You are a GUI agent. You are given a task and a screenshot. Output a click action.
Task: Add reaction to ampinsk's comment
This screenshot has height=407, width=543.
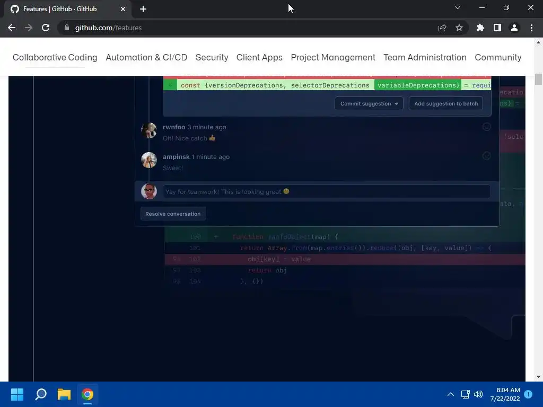(487, 156)
